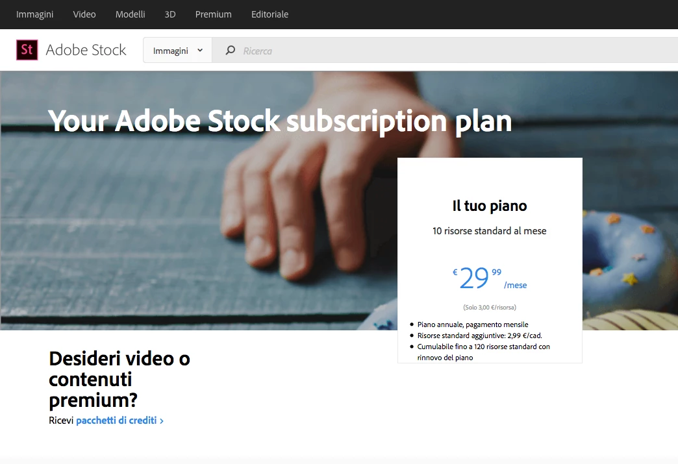This screenshot has height=464, width=678.
Task: Navigate to Premium content
Action: [x=213, y=14]
